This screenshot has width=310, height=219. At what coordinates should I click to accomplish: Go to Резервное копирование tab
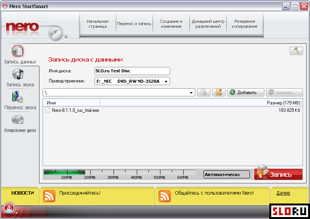tap(245, 24)
